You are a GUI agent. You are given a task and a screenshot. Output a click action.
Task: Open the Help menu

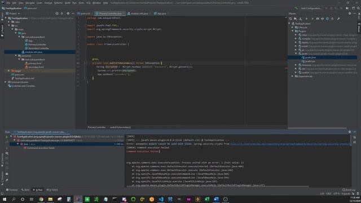pyautogui.click(x=105, y=3)
